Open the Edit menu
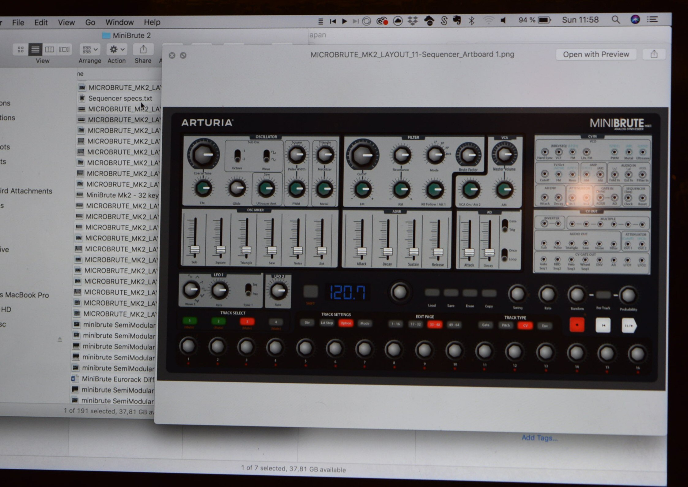 [41, 22]
